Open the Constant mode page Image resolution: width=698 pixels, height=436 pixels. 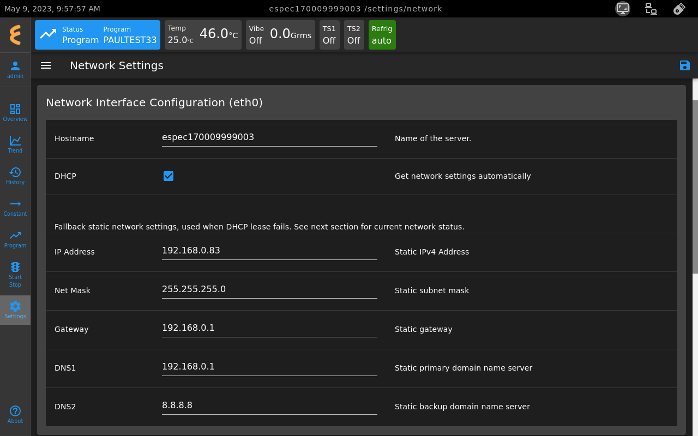click(15, 207)
